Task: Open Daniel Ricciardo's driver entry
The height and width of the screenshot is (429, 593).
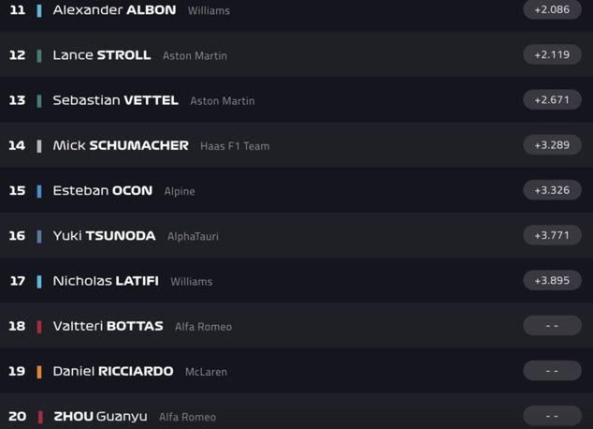Action: click(112, 371)
